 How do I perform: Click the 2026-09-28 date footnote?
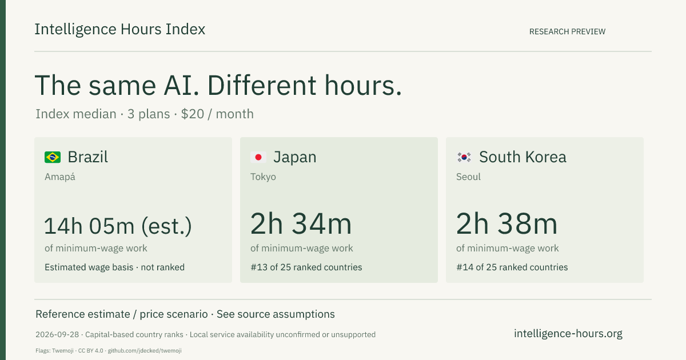(x=56, y=335)
